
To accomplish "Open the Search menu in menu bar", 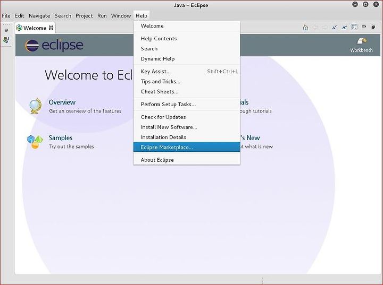I will [63, 15].
